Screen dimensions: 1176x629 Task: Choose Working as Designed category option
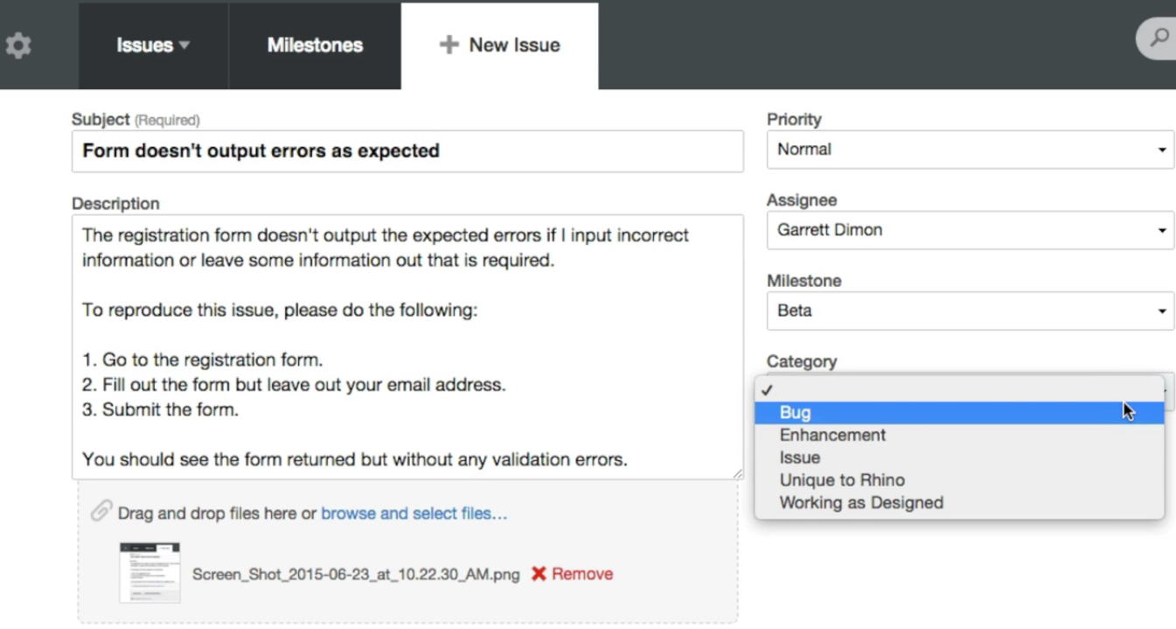point(861,503)
